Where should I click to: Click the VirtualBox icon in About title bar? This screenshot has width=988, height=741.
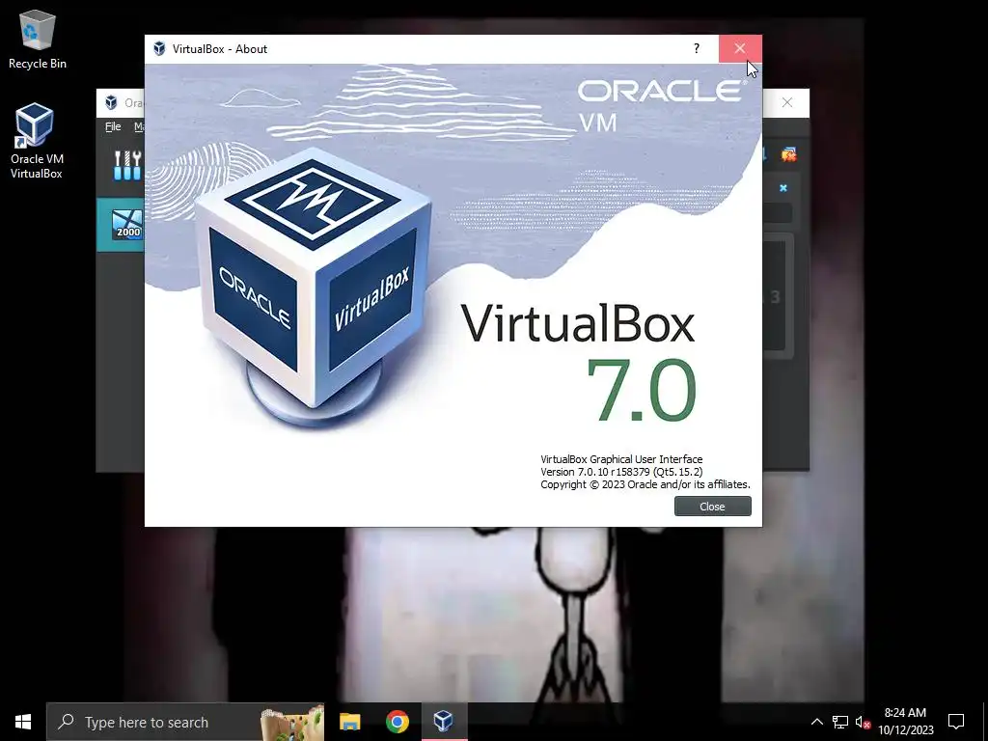[x=159, y=48]
